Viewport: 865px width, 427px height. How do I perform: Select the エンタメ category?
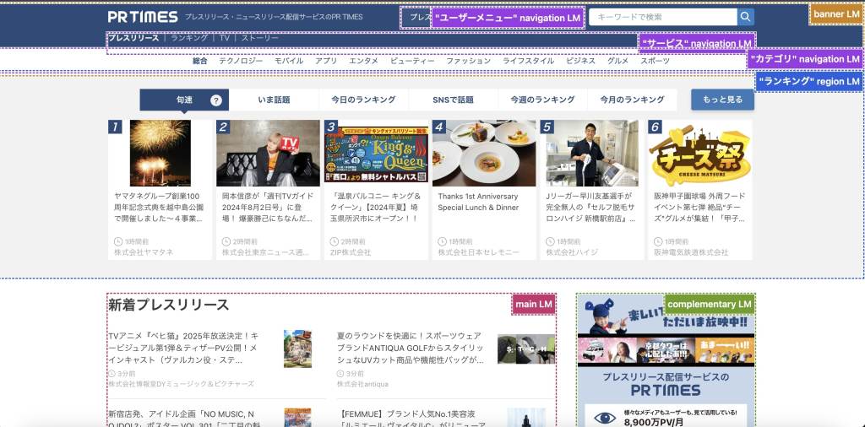tap(363, 61)
